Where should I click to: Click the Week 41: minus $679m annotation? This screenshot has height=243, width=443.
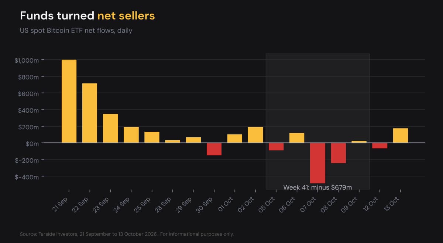317,187
